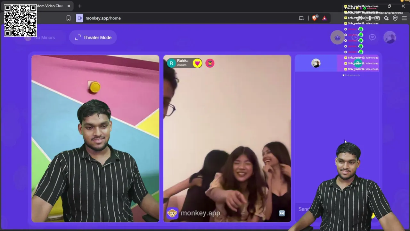Screen dimensions: 410x231
Task: Open the crown premium icon
Action: point(337,38)
